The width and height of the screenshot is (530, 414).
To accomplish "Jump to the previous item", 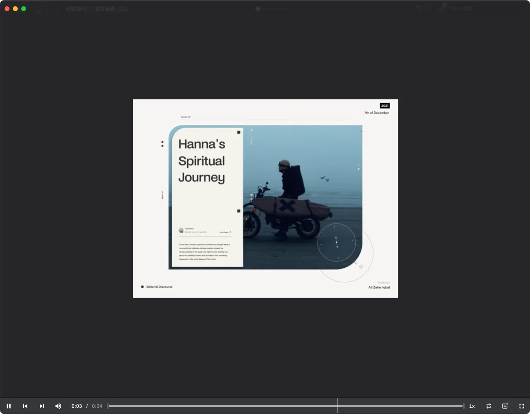I will tap(25, 406).
